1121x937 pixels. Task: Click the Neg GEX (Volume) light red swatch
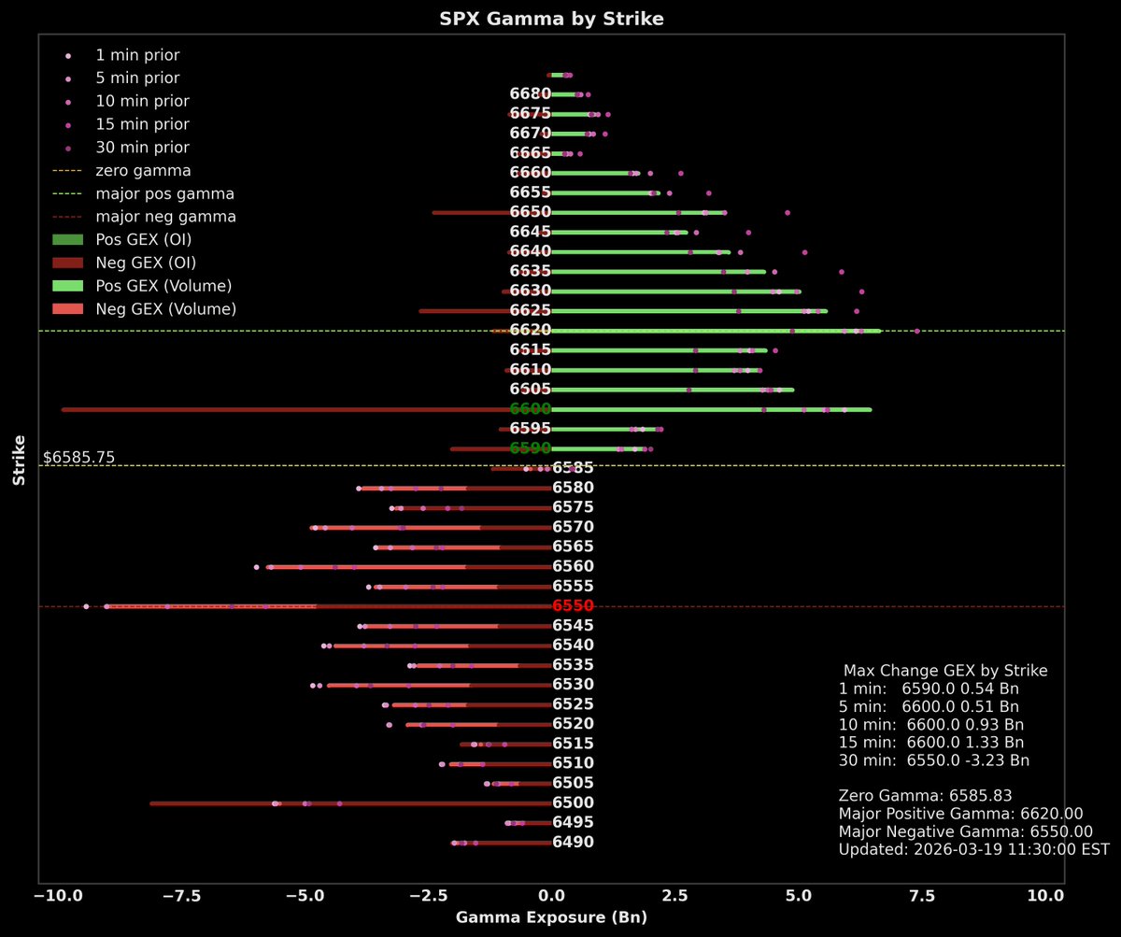67,308
